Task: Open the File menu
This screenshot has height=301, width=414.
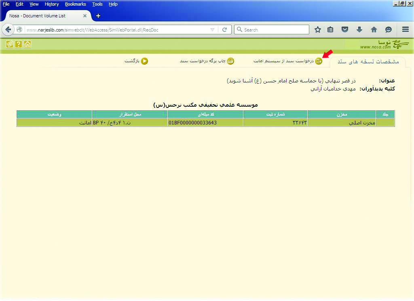Action: click(6, 4)
